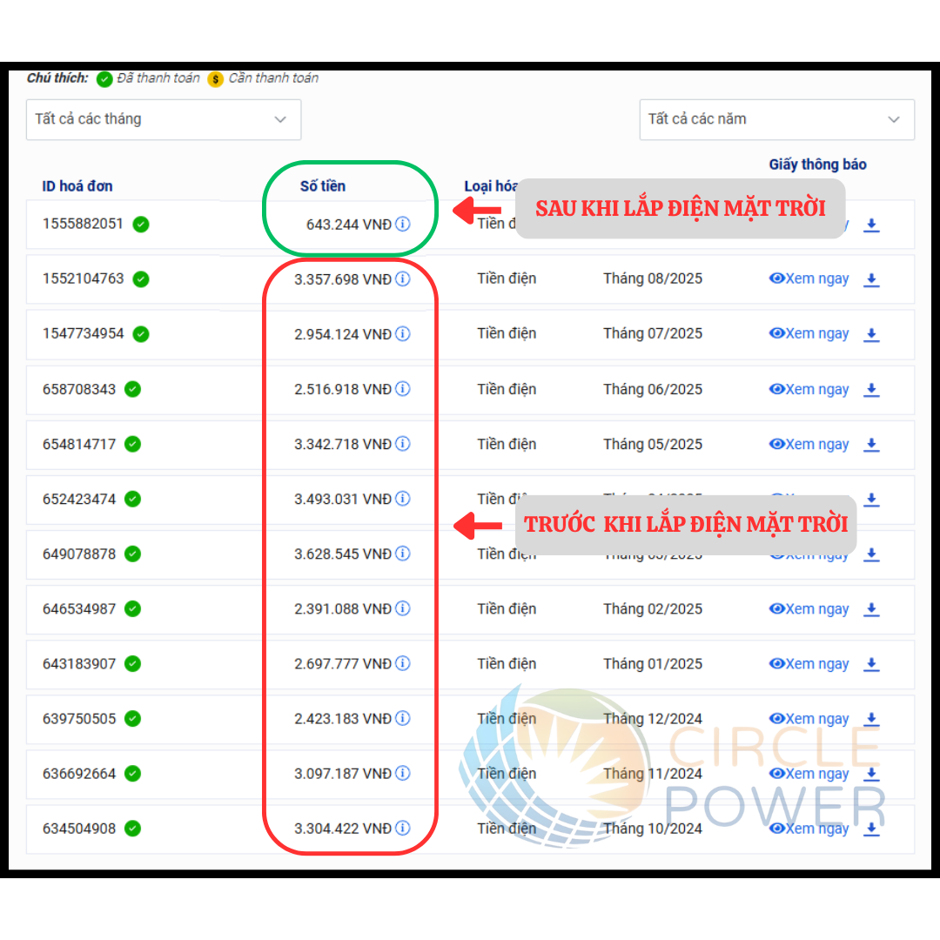The height and width of the screenshot is (940, 940).
Task: Click info icon next to 3.304.422 VNĐ
Action: pyautogui.click(x=402, y=829)
